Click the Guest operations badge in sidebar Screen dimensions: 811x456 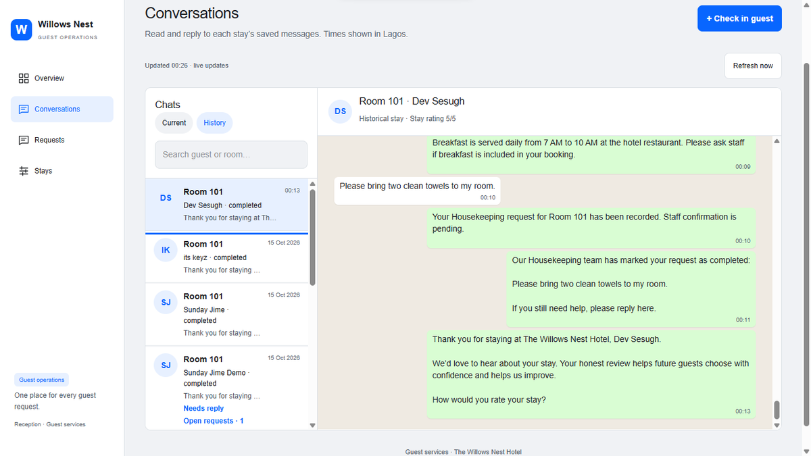42,380
